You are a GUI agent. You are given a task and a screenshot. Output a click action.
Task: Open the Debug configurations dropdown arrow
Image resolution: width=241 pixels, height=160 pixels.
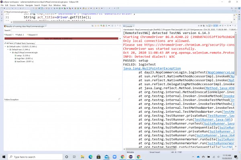coord(57,8)
